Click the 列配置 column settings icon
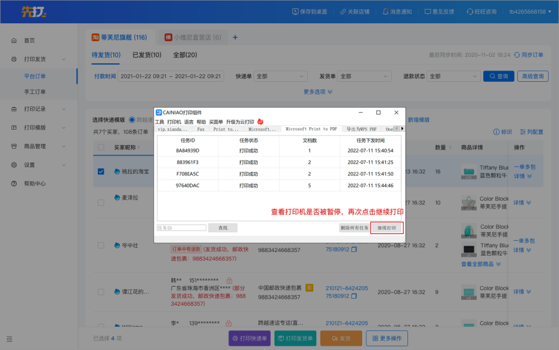 pos(523,132)
